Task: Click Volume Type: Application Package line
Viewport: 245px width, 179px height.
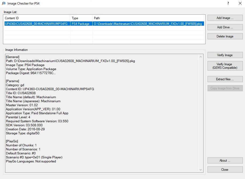Action: click(x=31, y=69)
